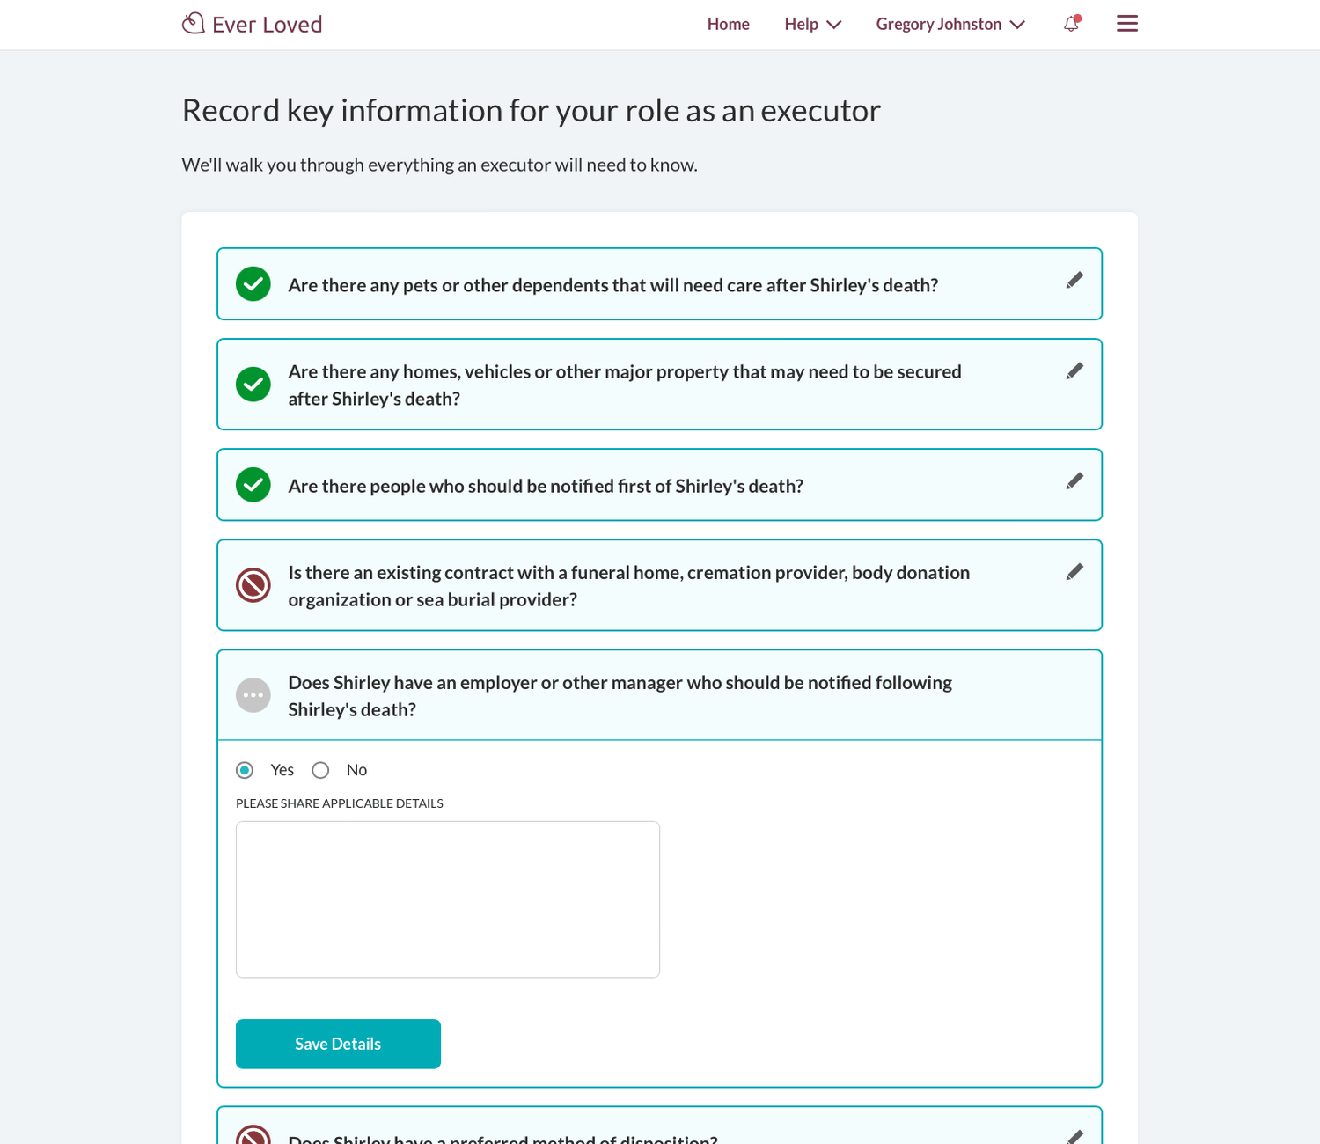Expand the Help dropdown menu
Screen dimensions: 1320x1144
[812, 24]
